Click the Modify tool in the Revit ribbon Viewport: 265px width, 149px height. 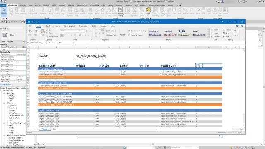pyautogui.click(x=4, y=12)
